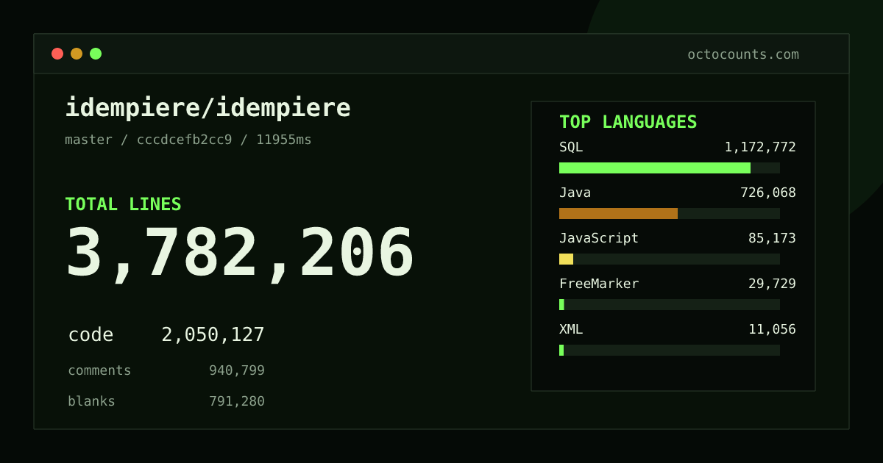
Task: Select the 11,056 XML line count
Action: pos(772,329)
